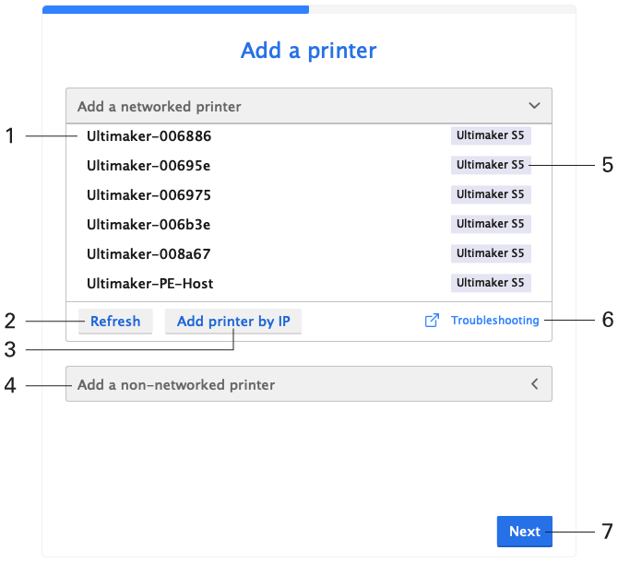
Task: Open the Troubleshooting link
Action: [x=494, y=321]
